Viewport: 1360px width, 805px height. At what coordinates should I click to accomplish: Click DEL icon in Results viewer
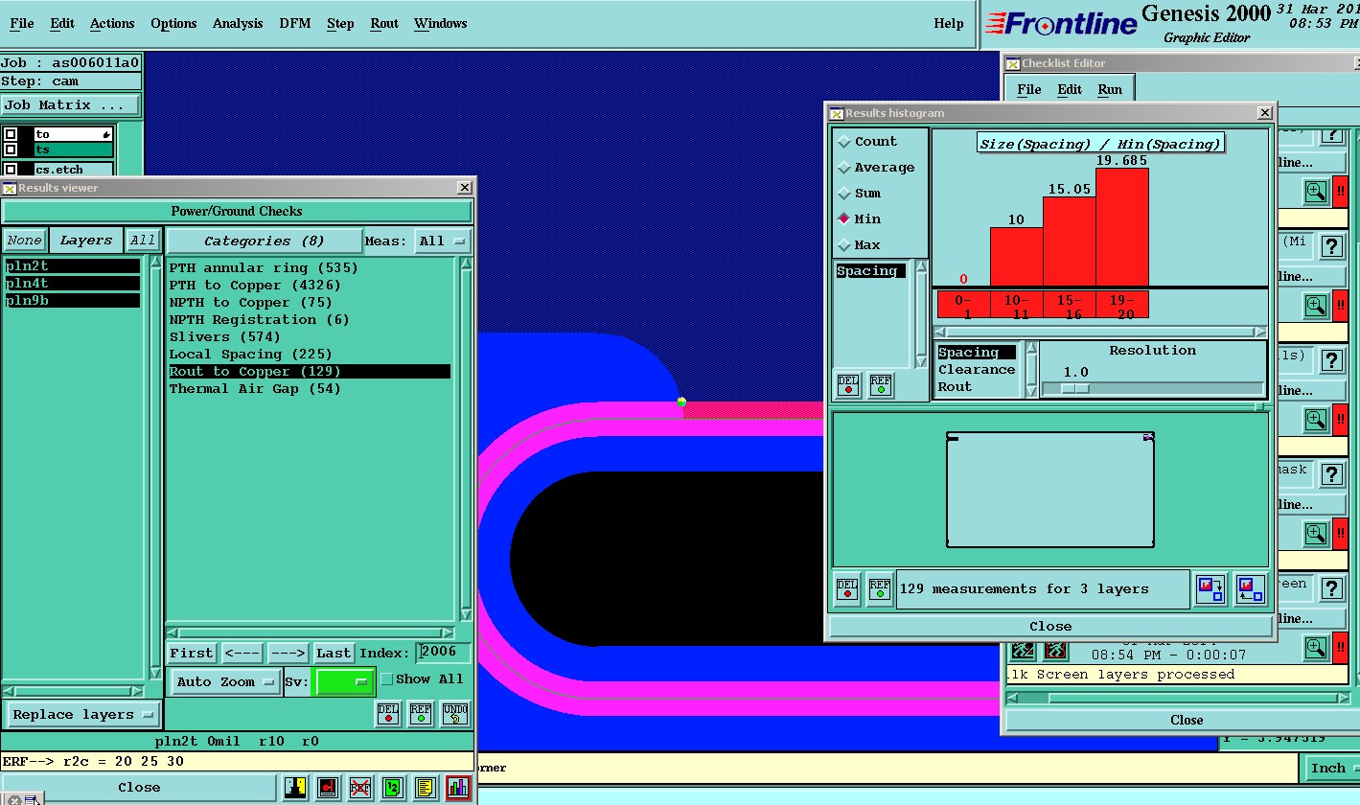pos(387,713)
